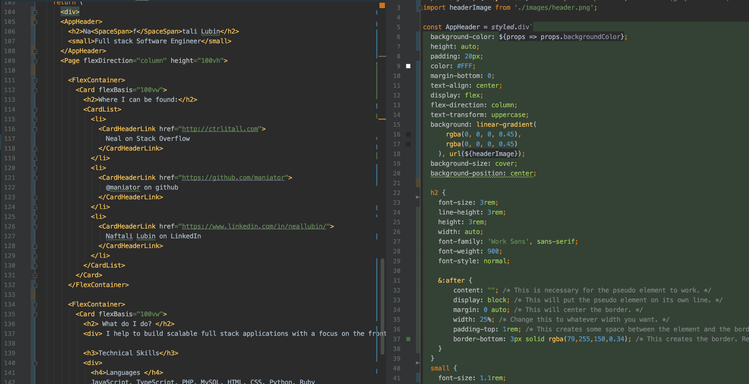Collapse the opening div at line 104
749x384 pixels.
(x=35, y=12)
